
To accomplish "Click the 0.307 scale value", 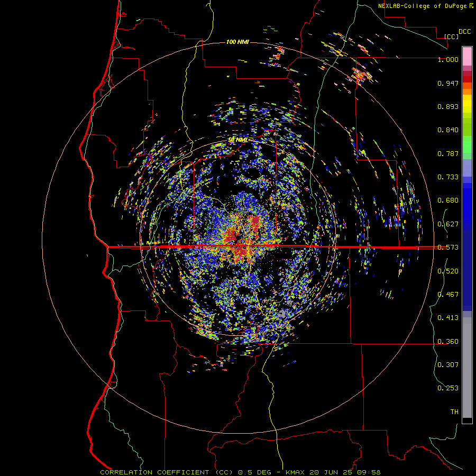I will (448, 364).
